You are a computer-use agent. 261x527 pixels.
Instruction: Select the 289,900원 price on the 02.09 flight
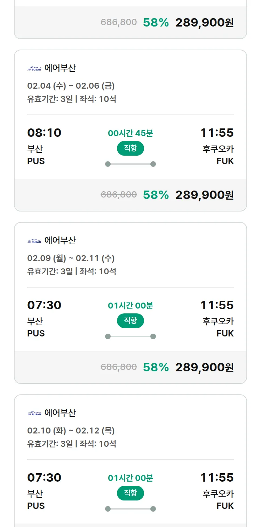click(x=204, y=367)
